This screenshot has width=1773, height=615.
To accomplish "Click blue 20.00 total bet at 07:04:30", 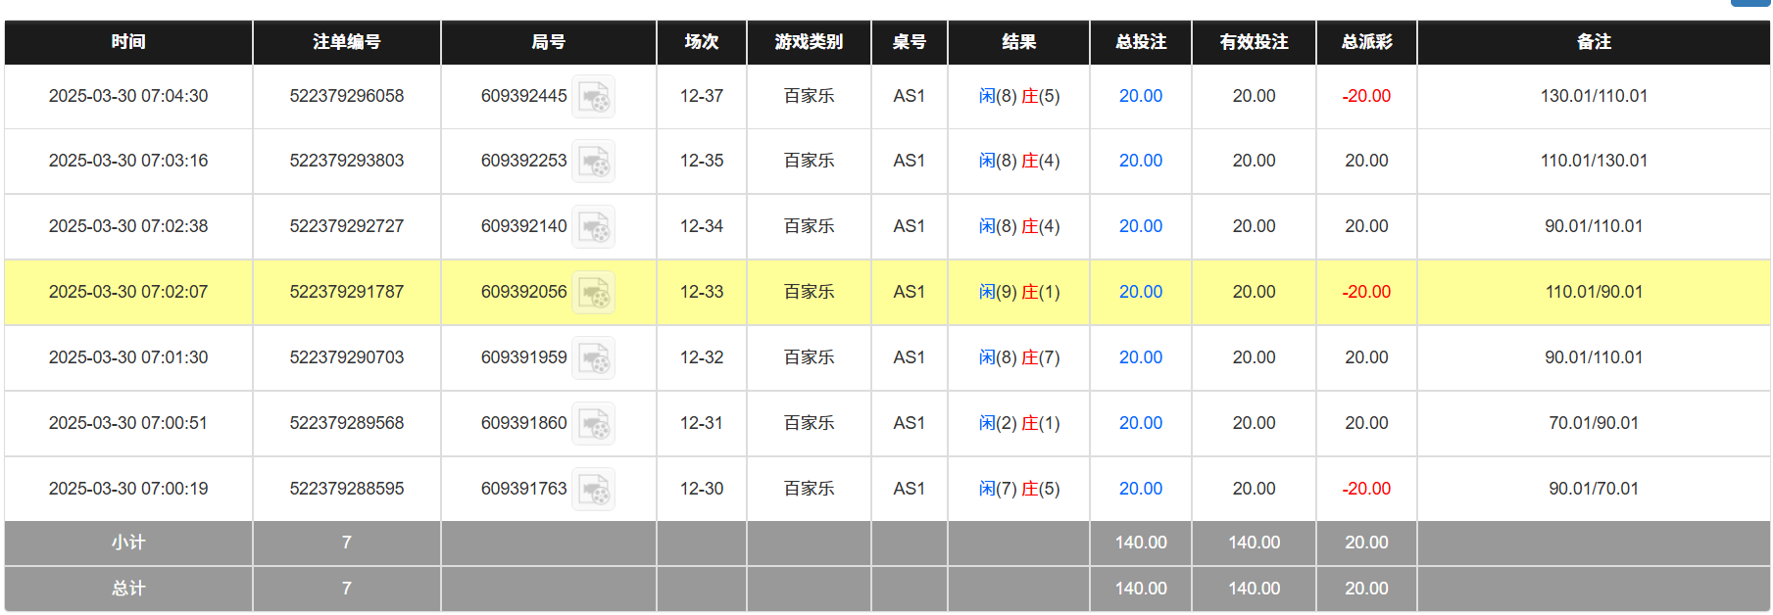I will click(1140, 96).
